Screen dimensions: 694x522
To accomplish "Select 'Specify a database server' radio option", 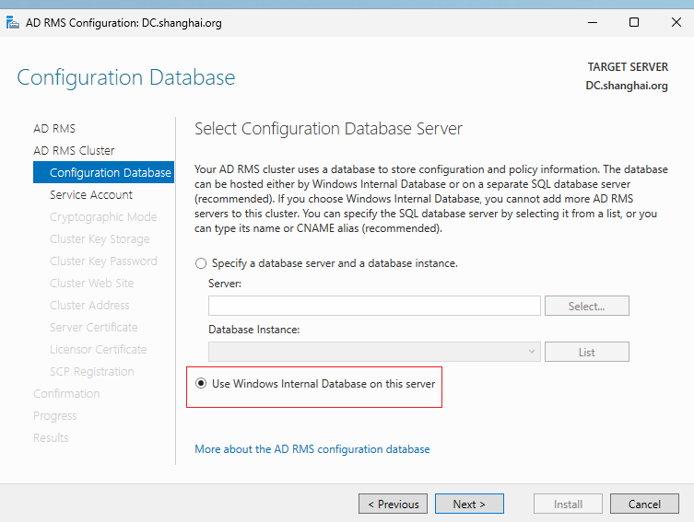I will coord(201,263).
